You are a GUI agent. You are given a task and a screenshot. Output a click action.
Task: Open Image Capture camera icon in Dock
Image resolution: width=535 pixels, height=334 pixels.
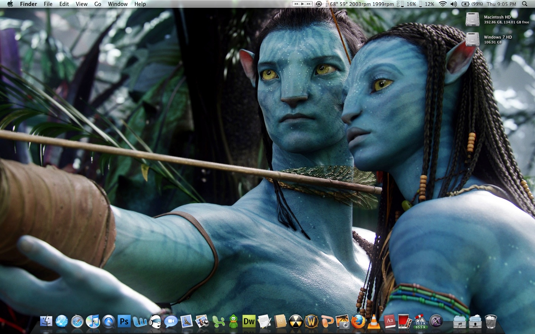(343, 321)
